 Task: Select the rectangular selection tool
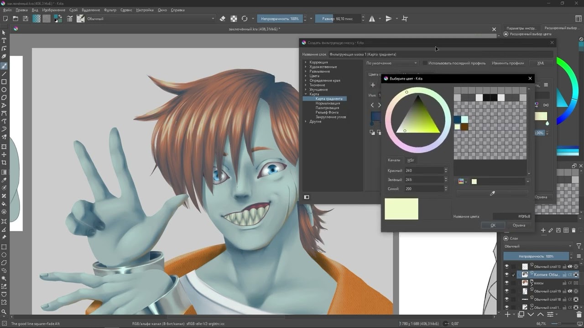4,247
